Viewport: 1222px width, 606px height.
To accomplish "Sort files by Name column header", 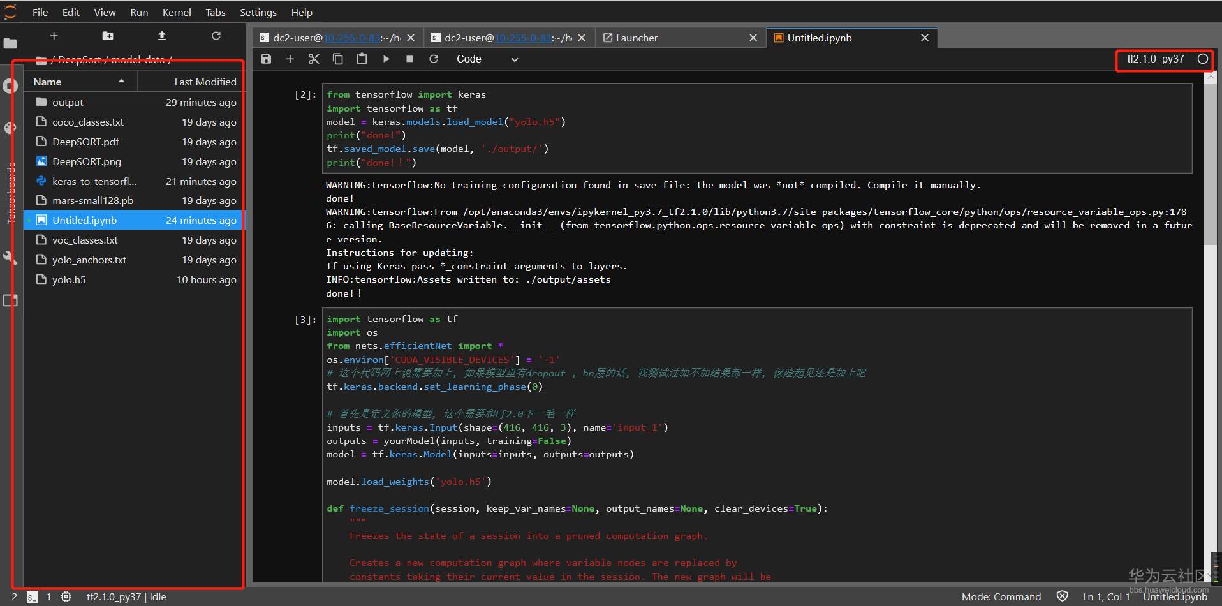I will point(48,82).
